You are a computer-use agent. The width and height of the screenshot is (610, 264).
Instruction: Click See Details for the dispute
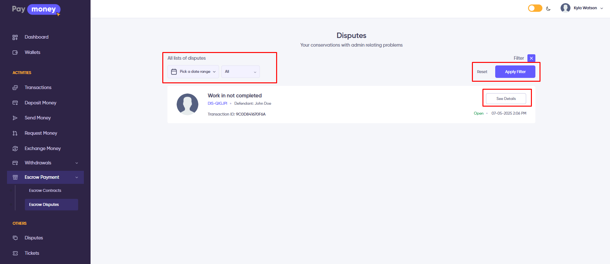click(x=506, y=99)
